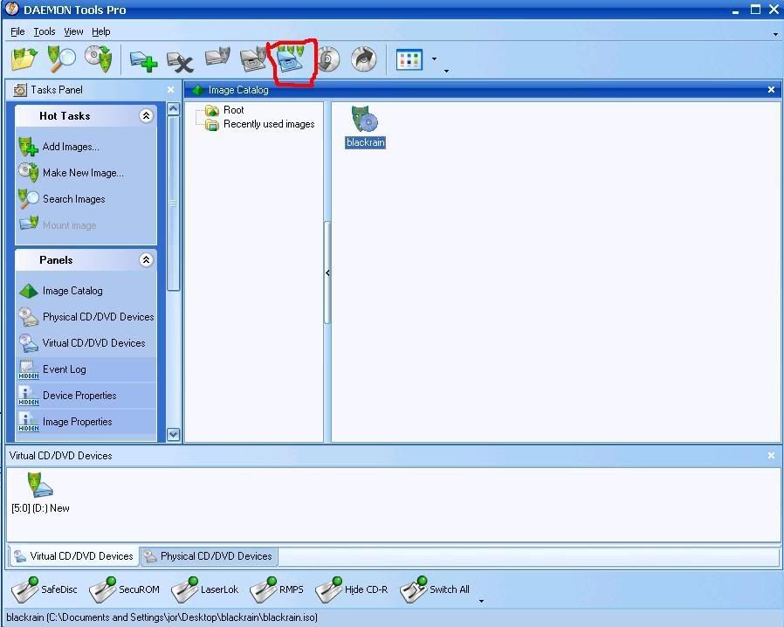Show the hidden Device Properties panel

[67, 396]
